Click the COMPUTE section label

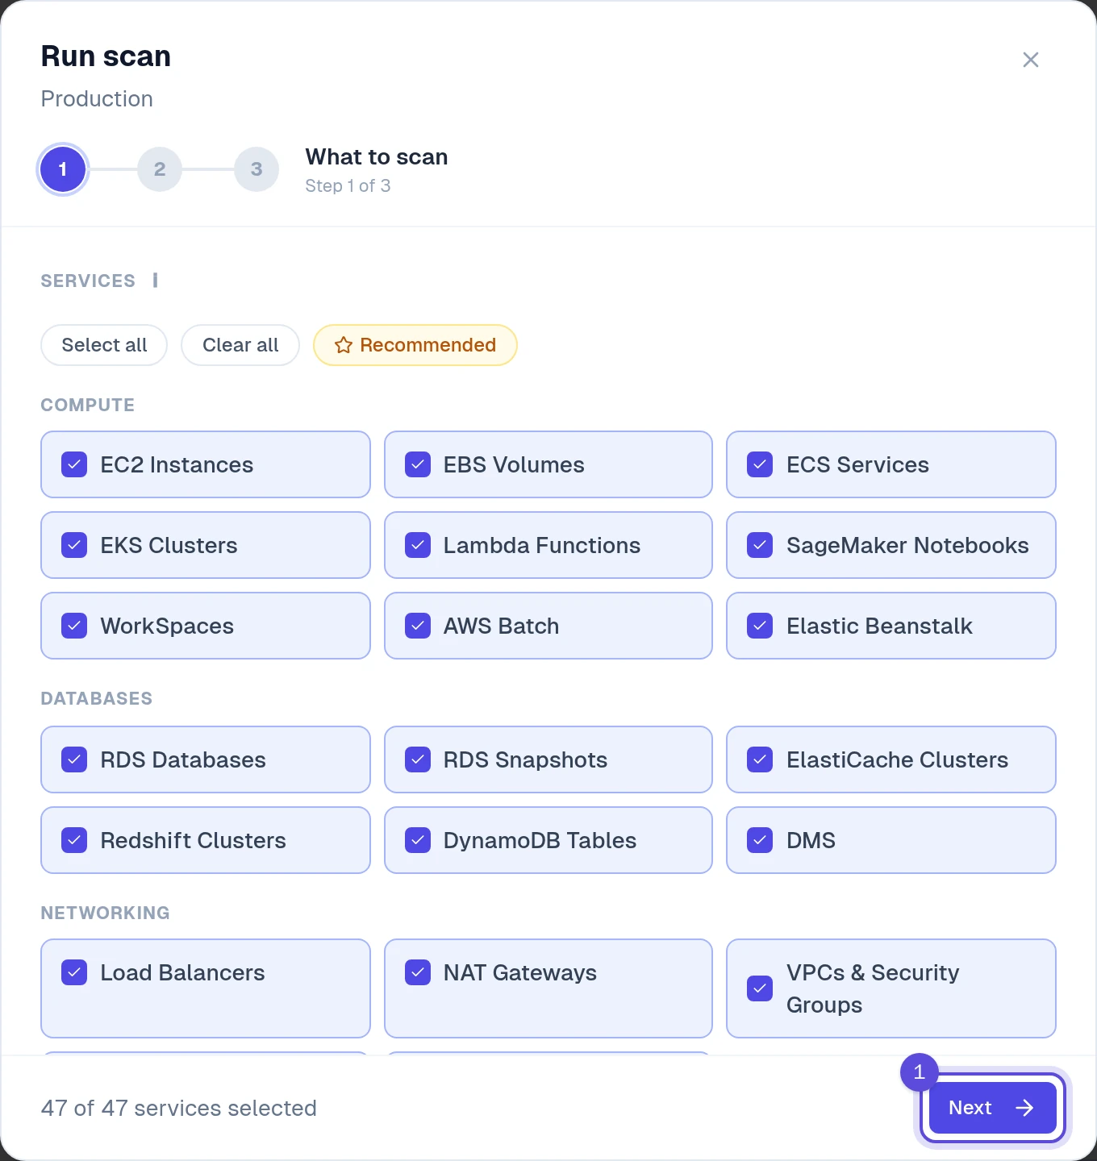click(88, 405)
